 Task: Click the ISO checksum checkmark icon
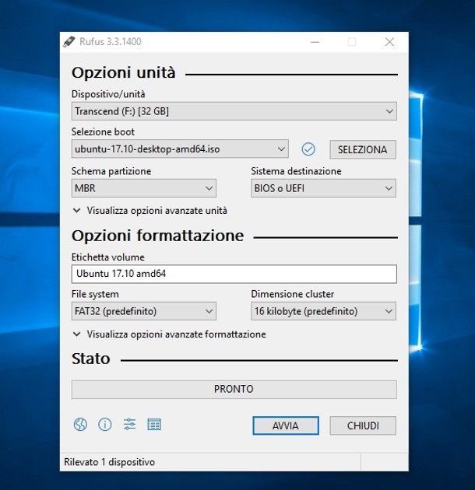[308, 149]
